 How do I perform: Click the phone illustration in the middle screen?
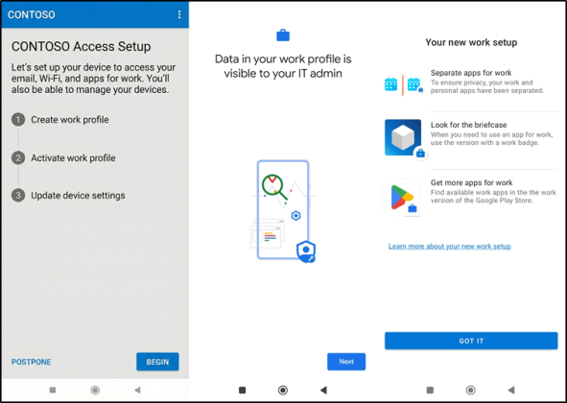pos(283,210)
